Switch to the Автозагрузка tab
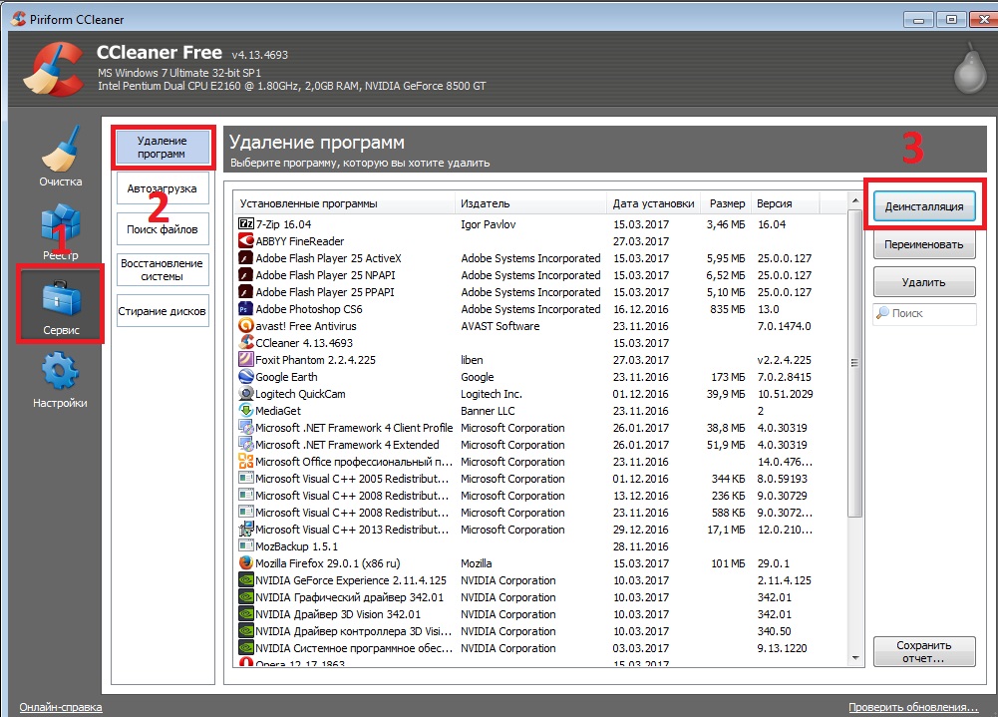Screen dimensions: 998x717 click(163, 188)
